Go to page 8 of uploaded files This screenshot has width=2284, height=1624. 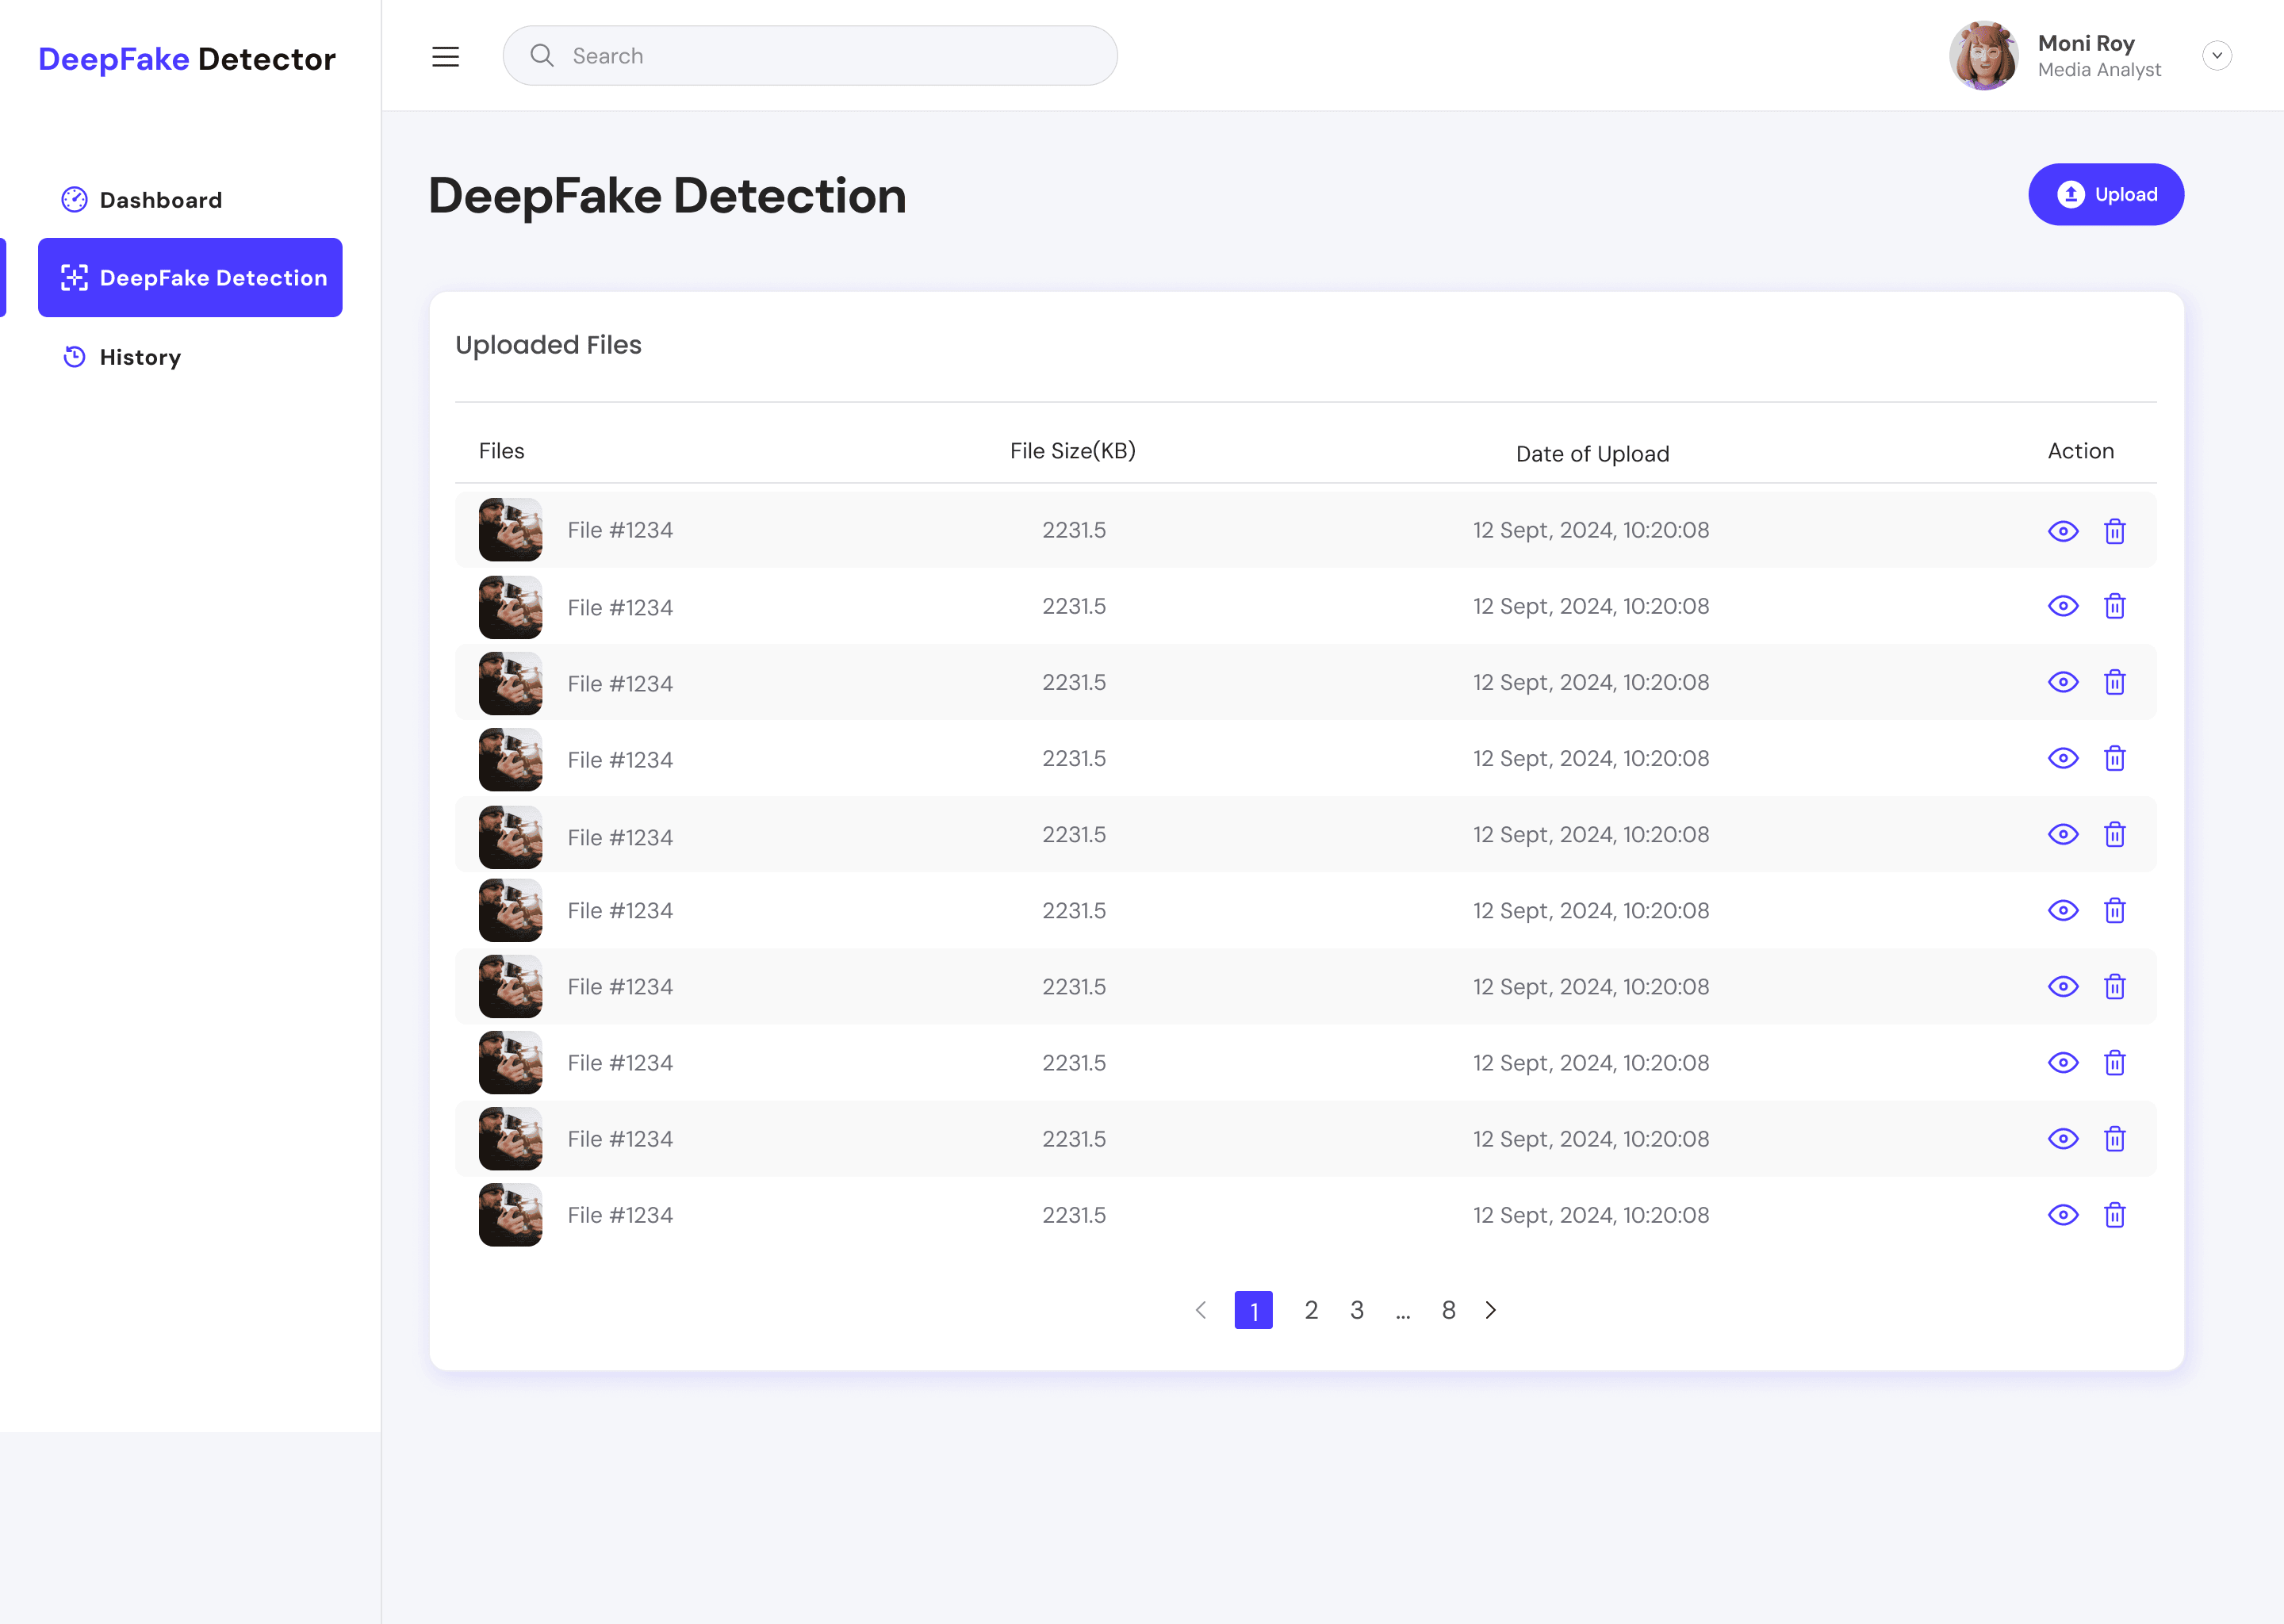[x=1448, y=1310]
